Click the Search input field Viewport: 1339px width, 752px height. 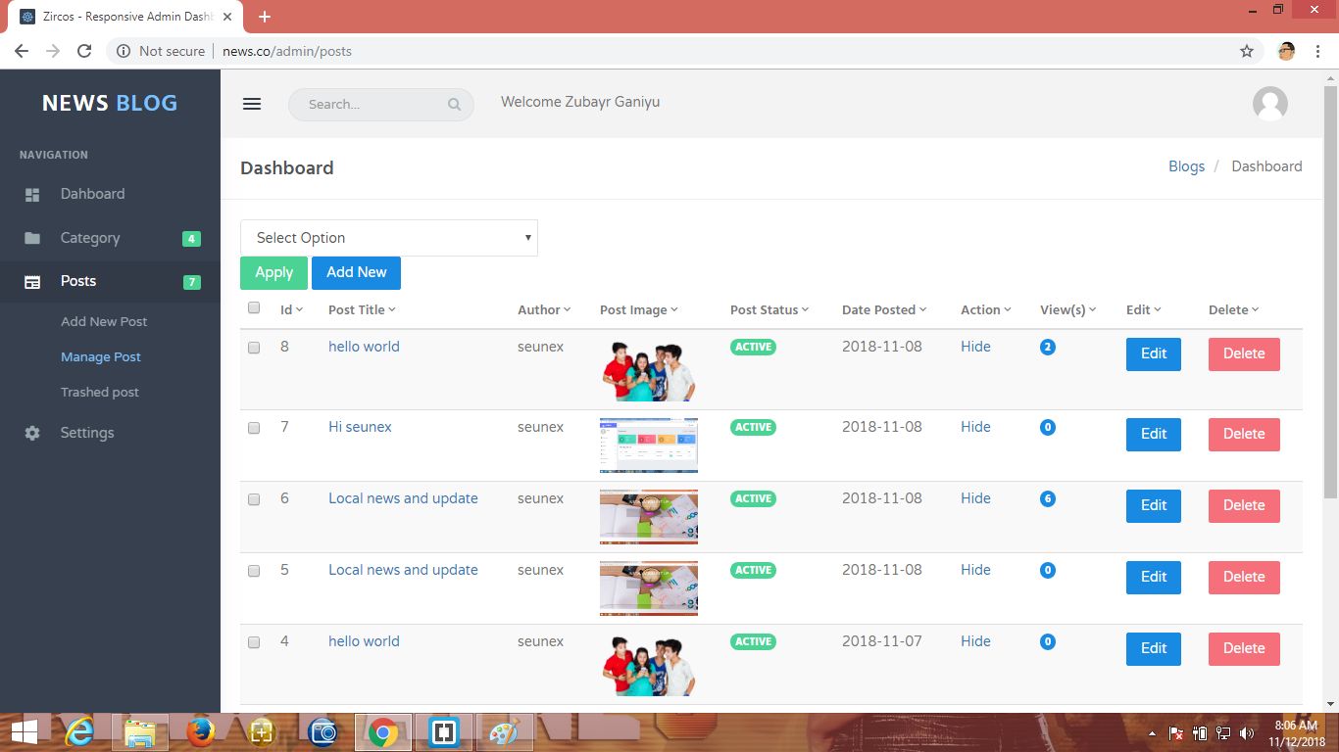tap(380, 105)
